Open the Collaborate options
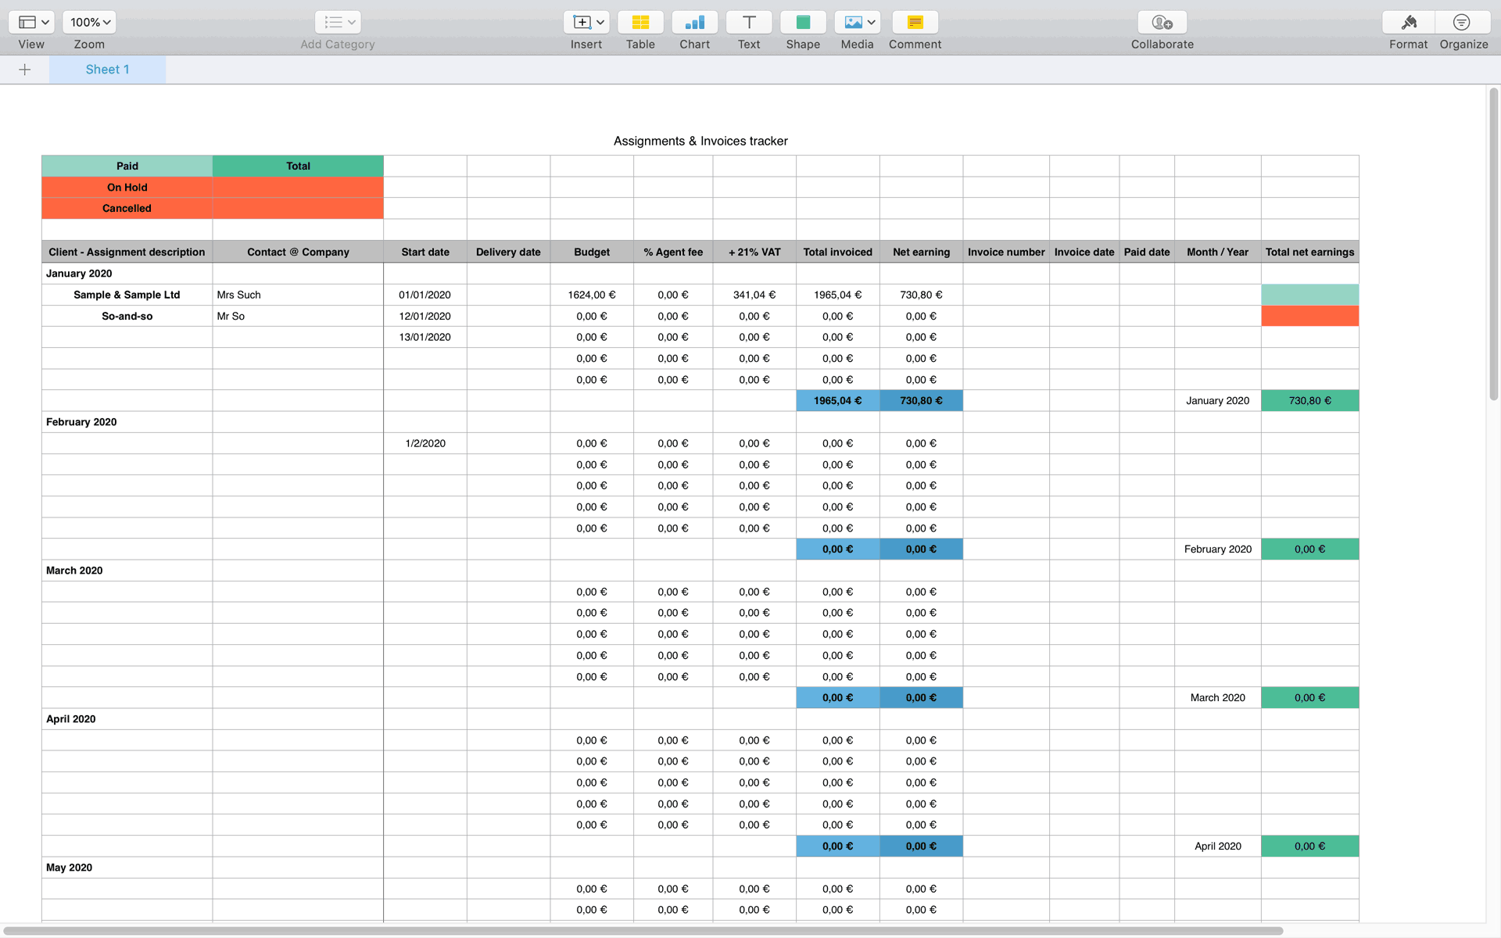Image resolution: width=1501 pixels, height=938 pixels. tap(1162, 23)
